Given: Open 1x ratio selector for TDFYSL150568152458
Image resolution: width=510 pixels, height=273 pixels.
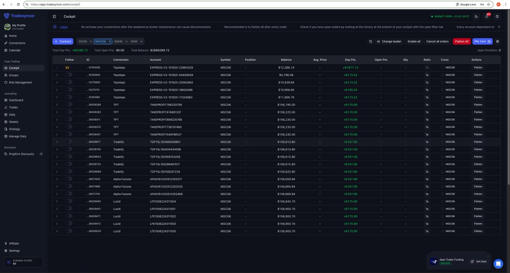Looking at the screenshot, I should [x=427, y=157].
